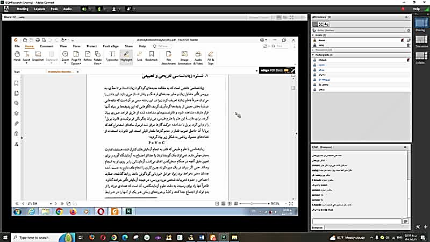
Task: Toggle the Adobe Connect microphone button
Action: click(99, 9)
